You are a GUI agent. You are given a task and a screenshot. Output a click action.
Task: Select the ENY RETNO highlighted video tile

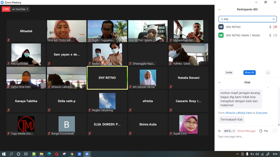[107, 78]
